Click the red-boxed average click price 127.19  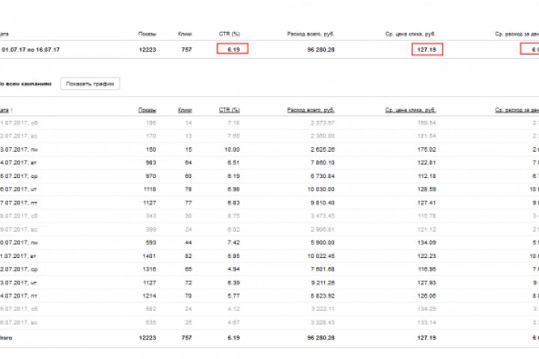[427, 49]
